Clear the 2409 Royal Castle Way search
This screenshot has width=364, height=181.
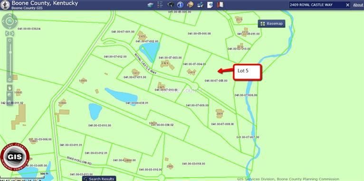[x=347, y=5]
